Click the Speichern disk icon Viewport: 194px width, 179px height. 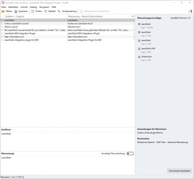tap(16, 11)
